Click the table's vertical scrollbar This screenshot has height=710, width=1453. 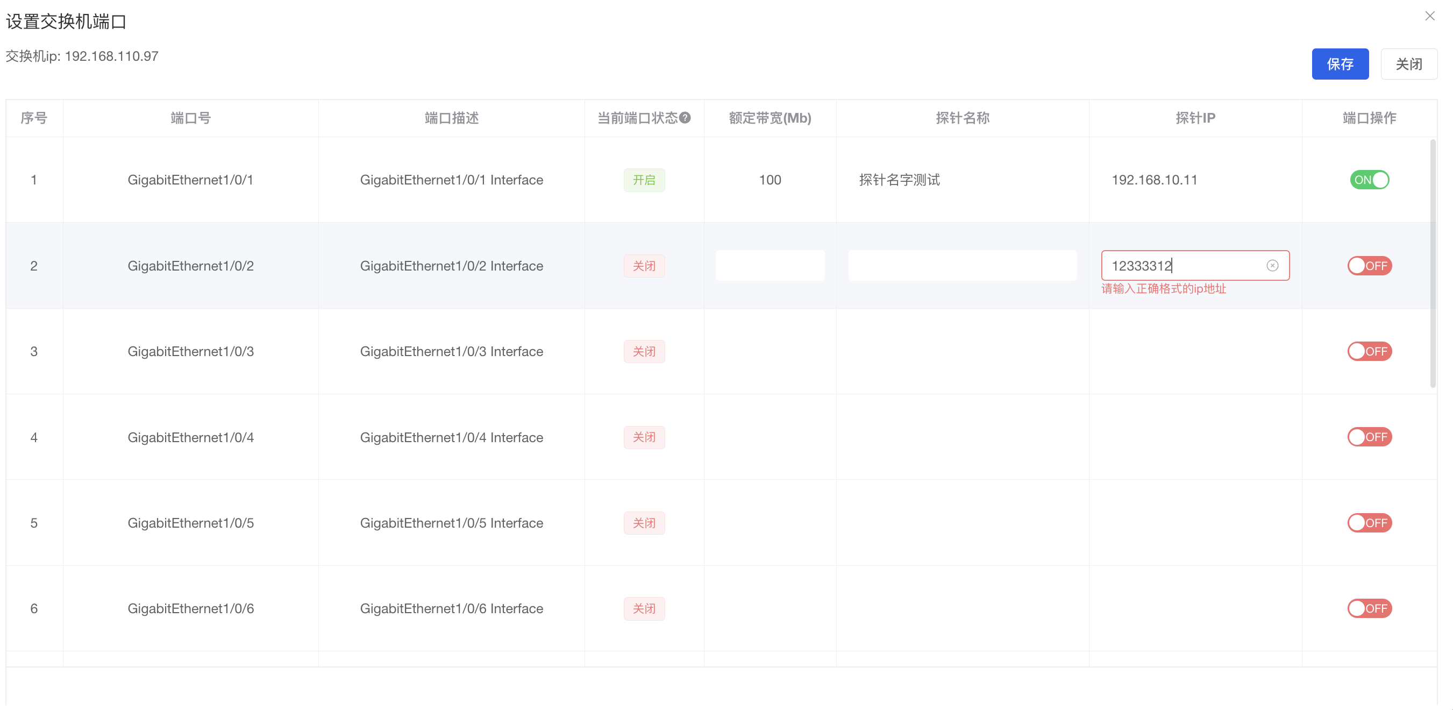click(1433, 264)
